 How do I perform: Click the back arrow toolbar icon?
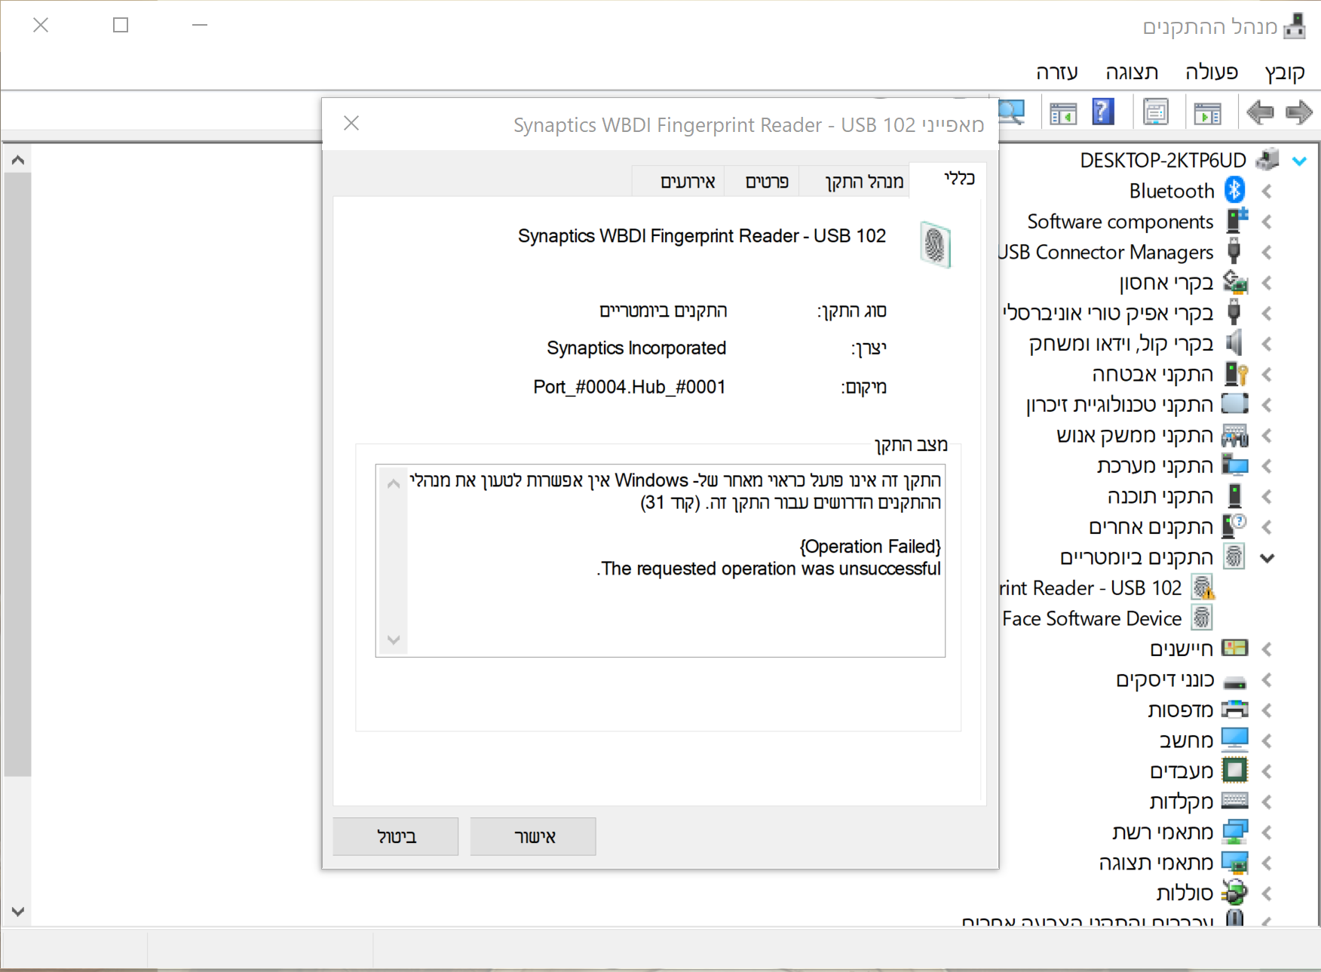tap(1260, 113)
